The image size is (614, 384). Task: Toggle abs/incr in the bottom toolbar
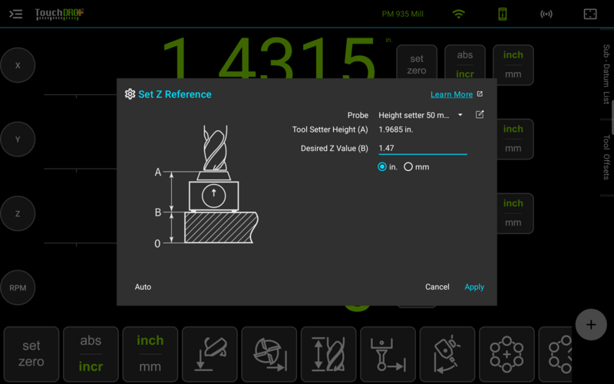pos(91,354)
